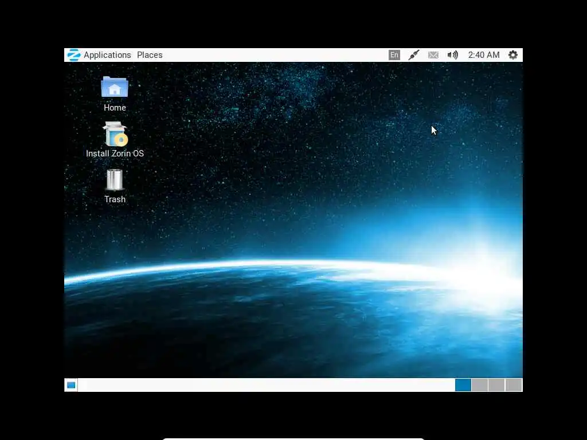Select the Install Zorin OS icon
587x440 pixels.
(115, 140)
